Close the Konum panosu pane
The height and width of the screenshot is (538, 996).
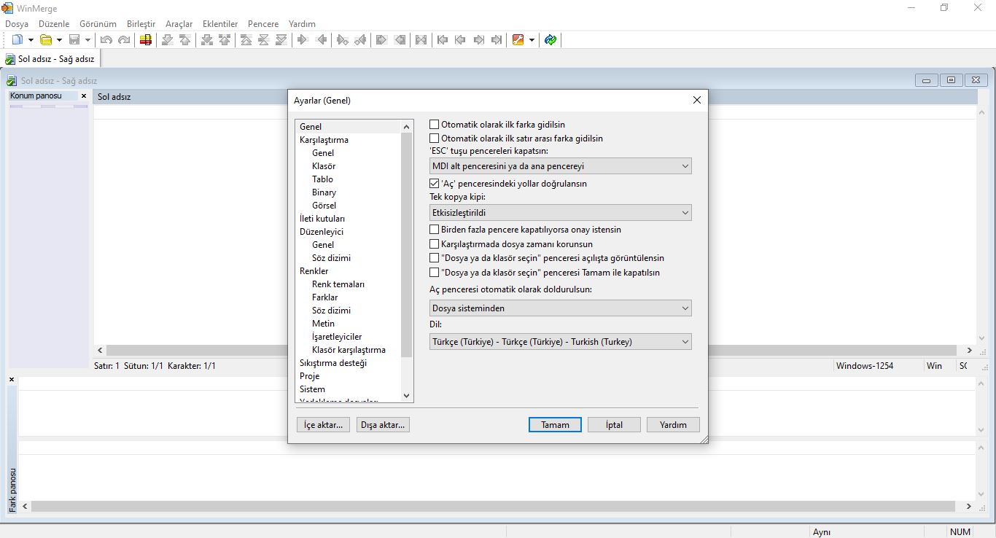[84, 96]
